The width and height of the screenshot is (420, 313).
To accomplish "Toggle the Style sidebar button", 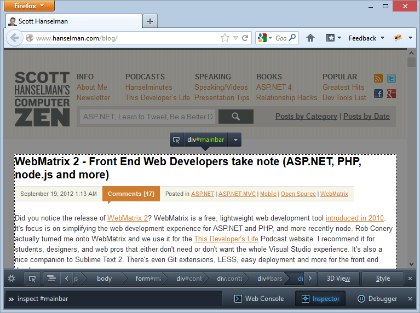I will click(383, 279).
